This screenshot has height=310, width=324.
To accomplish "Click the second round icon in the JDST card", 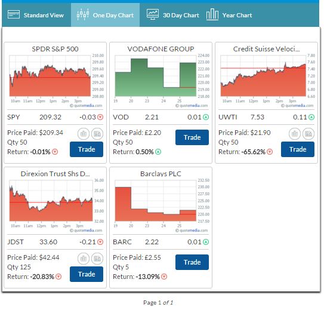I will (x=97, y=259).
